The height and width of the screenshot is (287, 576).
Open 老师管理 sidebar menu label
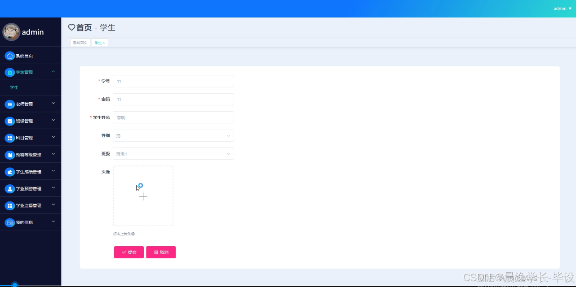point(24,104)
